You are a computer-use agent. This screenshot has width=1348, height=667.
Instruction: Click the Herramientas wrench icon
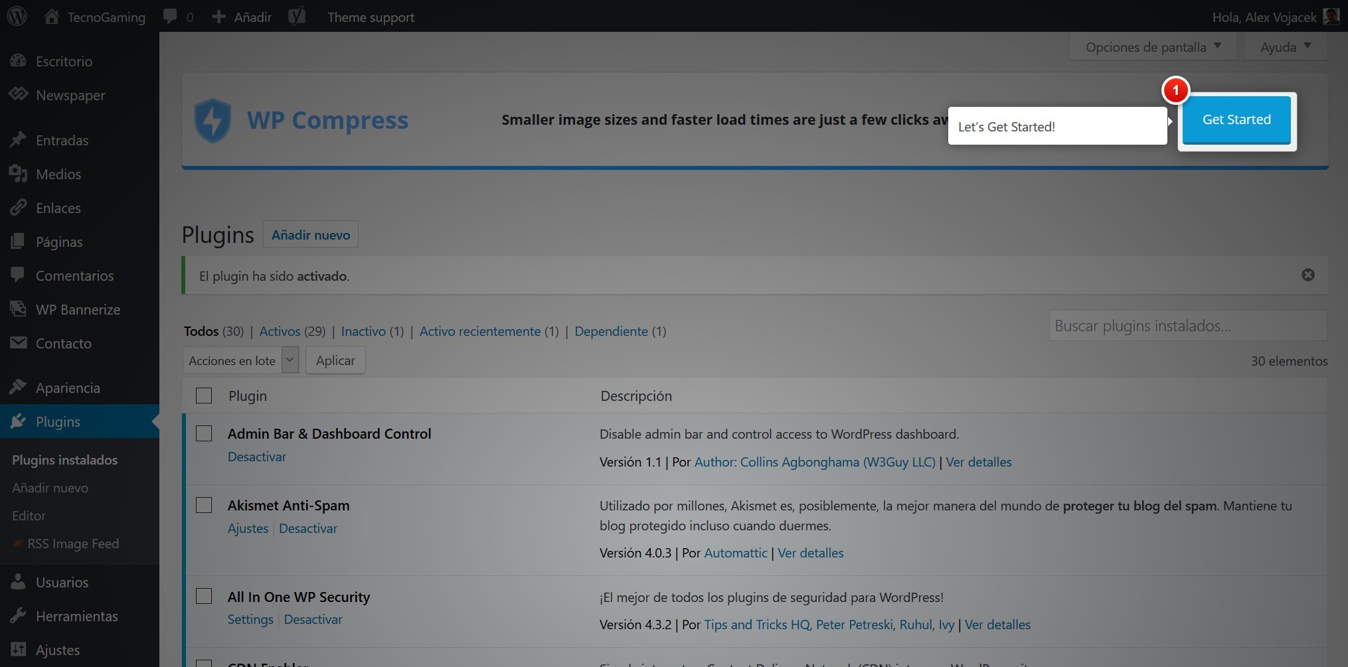[18, 615]
